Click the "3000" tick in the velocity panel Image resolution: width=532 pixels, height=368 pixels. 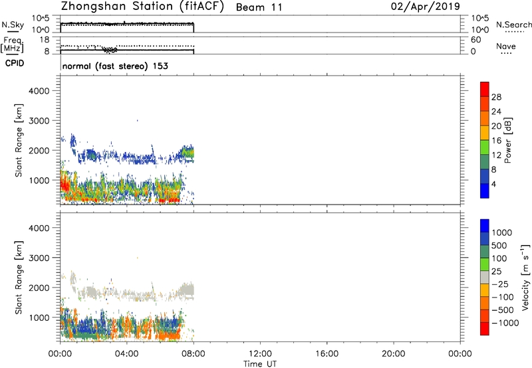coord(39,258)
